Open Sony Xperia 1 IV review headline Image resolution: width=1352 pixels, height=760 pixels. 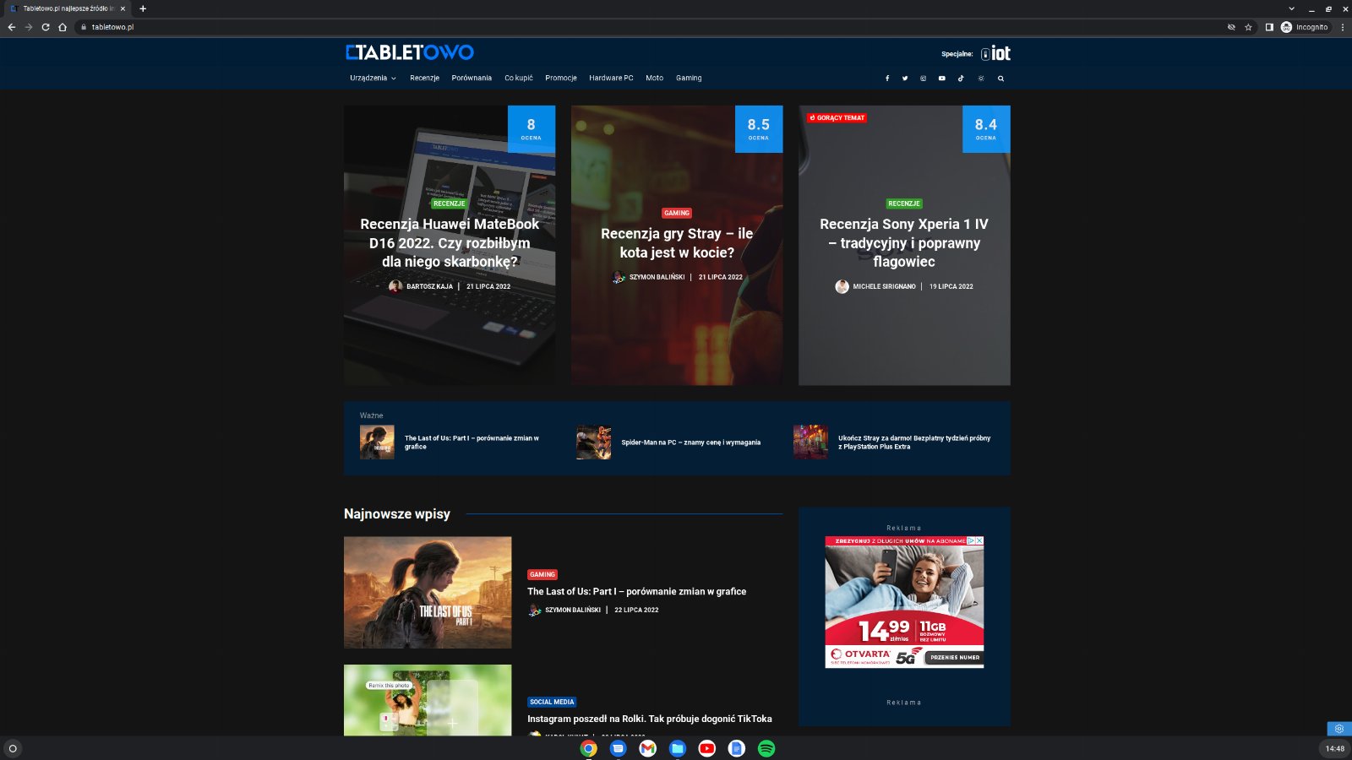click(x=904, y=242)
